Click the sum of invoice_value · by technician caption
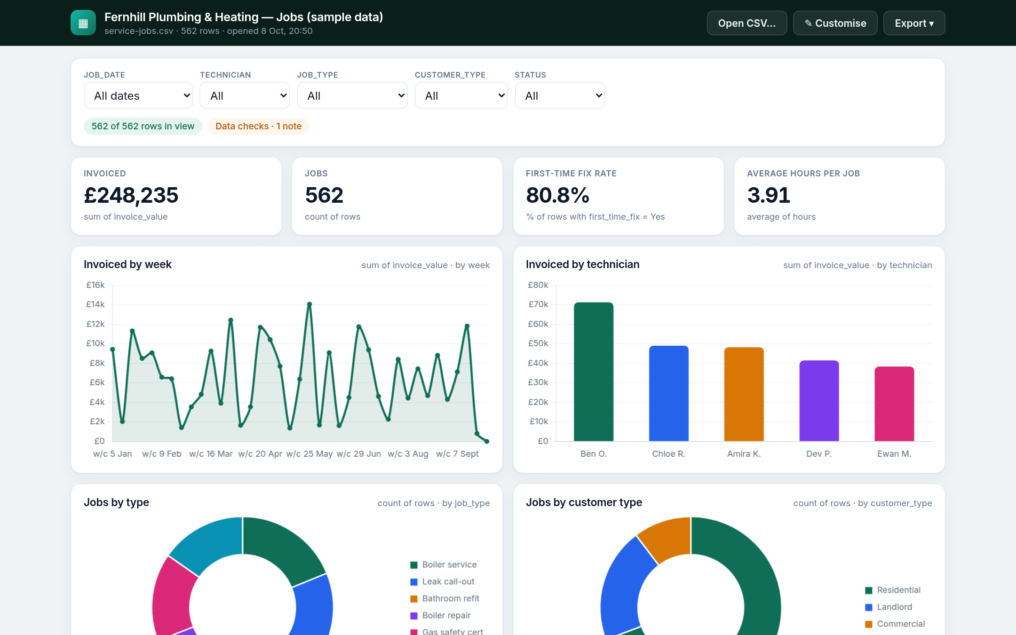 [x=857, y=265]
